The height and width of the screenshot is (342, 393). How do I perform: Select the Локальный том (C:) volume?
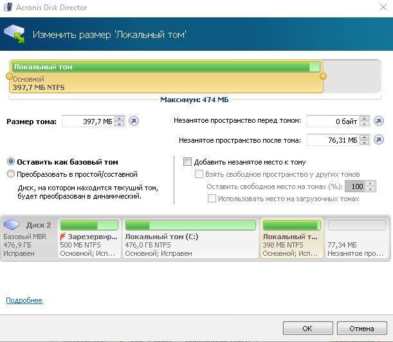coord(190,238)
